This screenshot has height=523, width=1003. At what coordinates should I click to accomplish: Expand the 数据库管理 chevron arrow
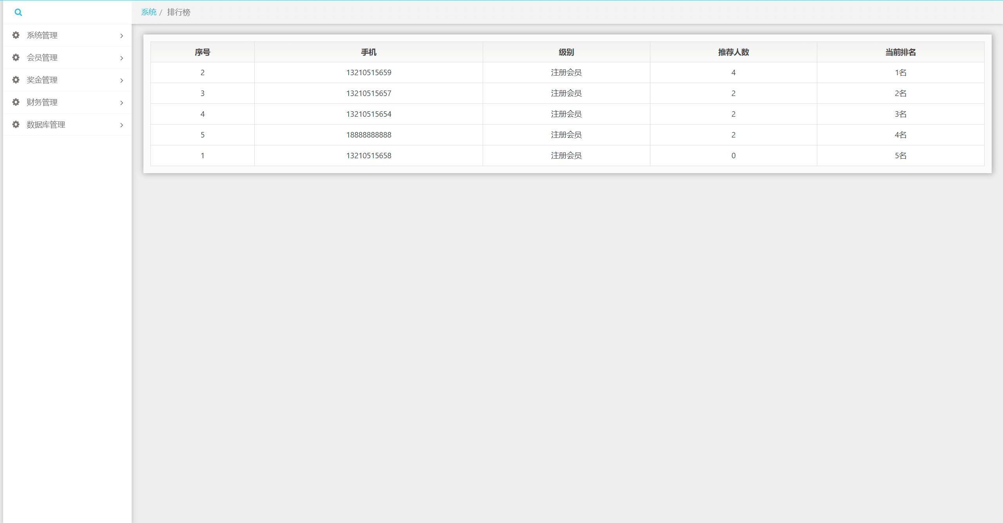coord(121,125)
